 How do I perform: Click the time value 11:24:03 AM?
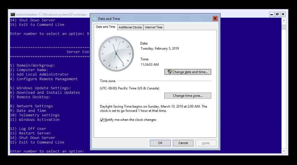(149, 65)
